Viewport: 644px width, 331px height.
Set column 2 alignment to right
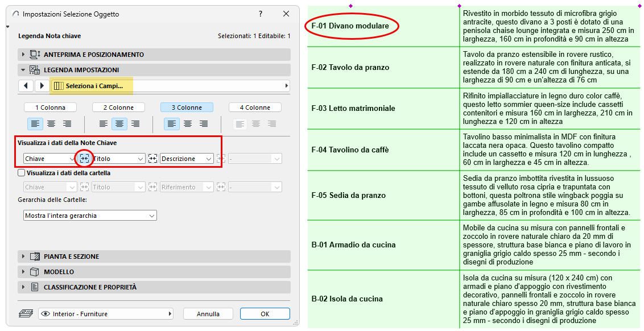[x=135, y=123]
